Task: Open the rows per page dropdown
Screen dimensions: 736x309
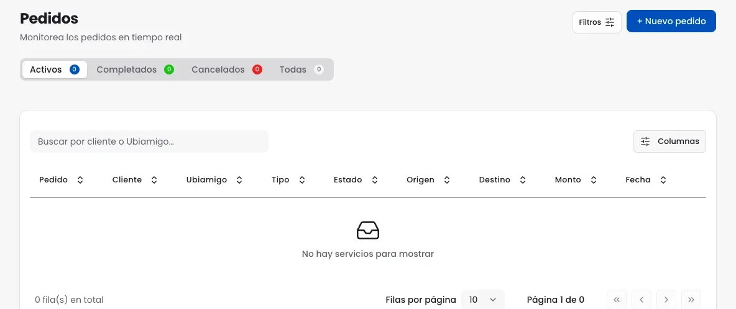Action: (x=482, y=300)
